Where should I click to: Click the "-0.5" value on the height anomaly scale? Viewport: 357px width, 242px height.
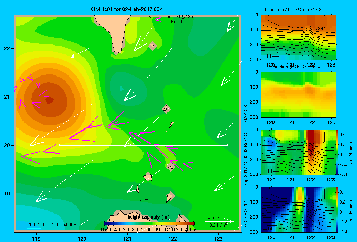[103, 230]
